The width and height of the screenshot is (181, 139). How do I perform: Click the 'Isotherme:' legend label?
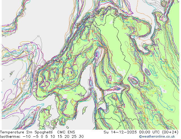coord(10,136)
